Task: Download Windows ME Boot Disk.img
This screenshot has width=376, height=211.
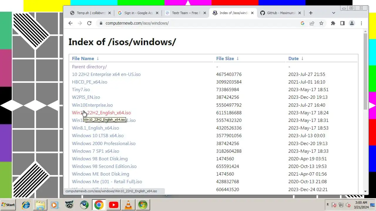Action: click(100, 174)
